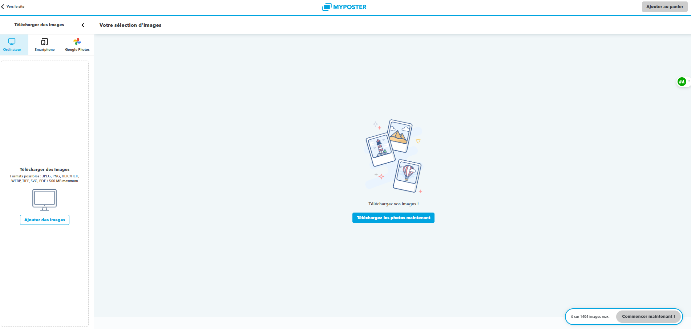This screenshot has width=691, height=329.
Task: Open the green round floating widget
Action: pos(682,82)
